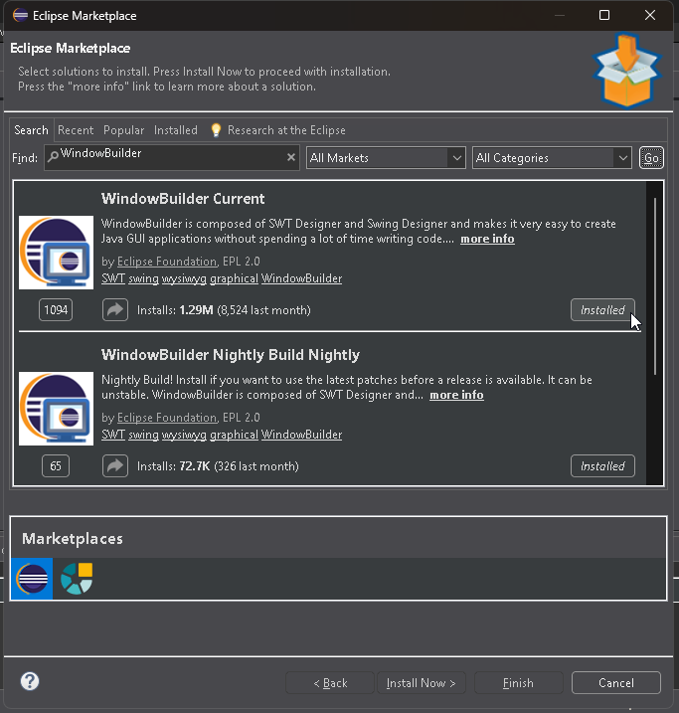679x713 pixels.
Task: Click the Install Now button
Action: tap(421, 683)
